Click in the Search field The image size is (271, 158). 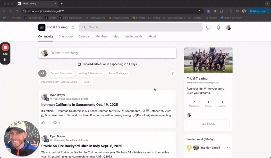click(141, 27)
